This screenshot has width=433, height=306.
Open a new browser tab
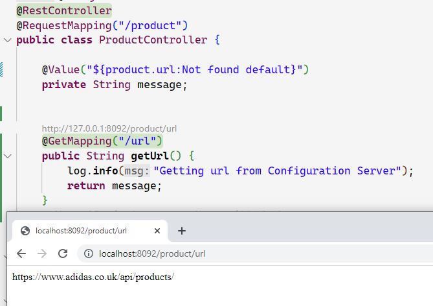tap(182, 231)
